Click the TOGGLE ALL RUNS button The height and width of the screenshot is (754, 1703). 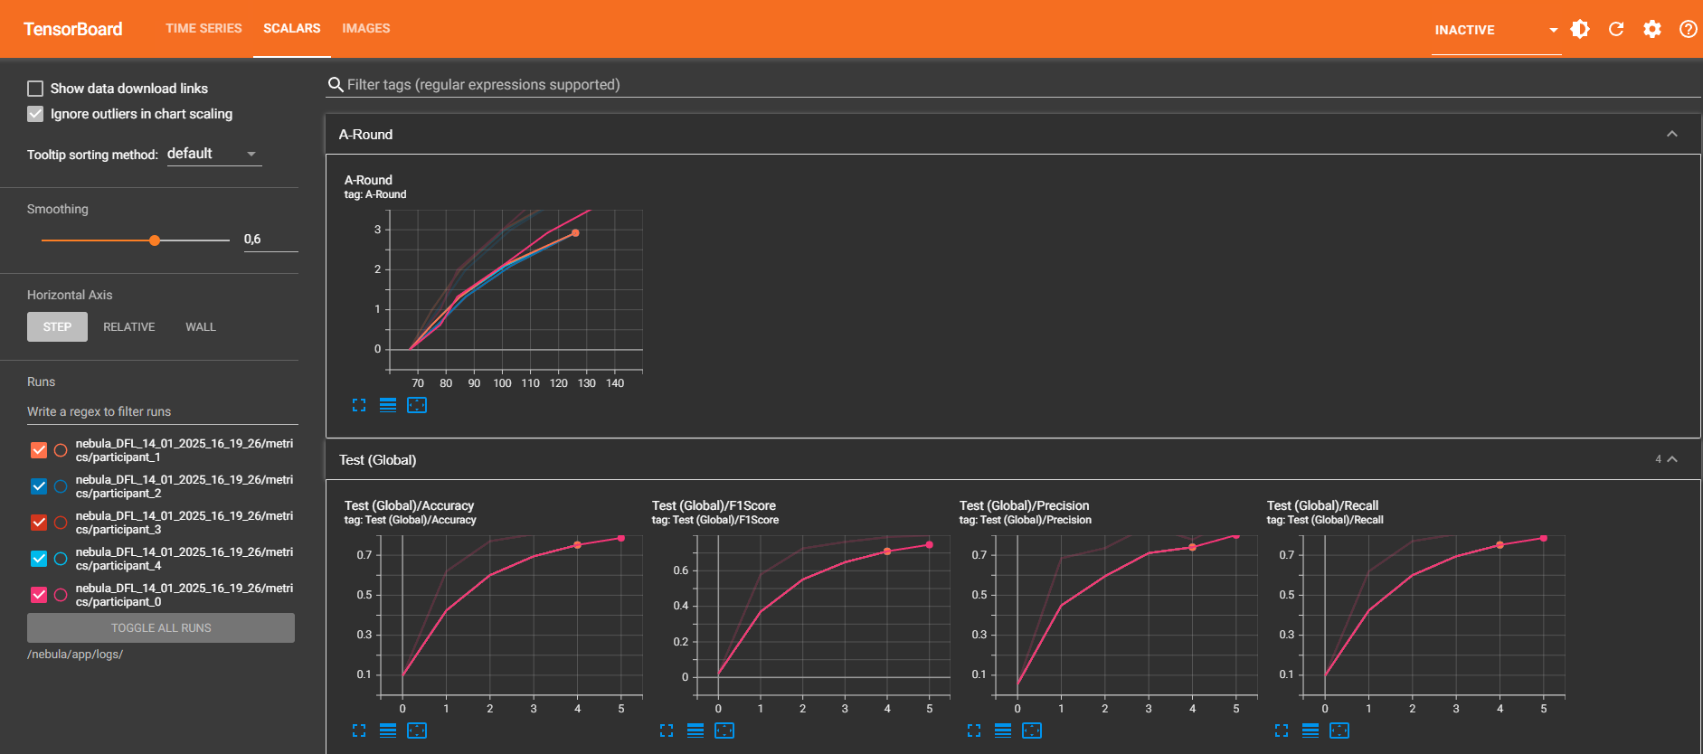(x=161, y=628)
